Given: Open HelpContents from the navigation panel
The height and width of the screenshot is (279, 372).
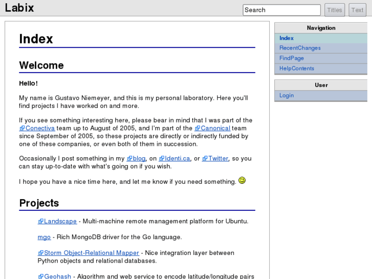Looking at the screenshot, I should pyautogui.click(x=297, y=69).
